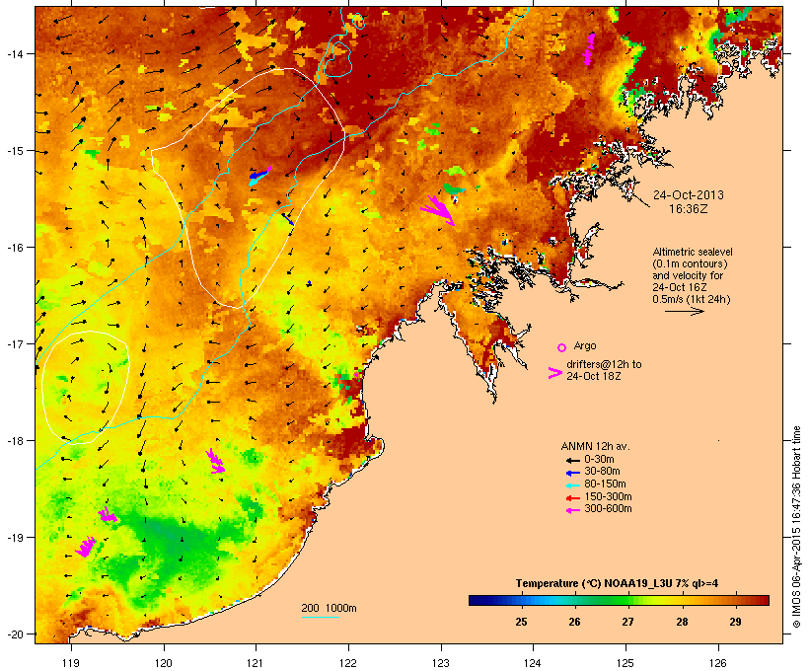
Task: Click the green 26.5 region of colorbar
Action: click(x=601, y=600)
